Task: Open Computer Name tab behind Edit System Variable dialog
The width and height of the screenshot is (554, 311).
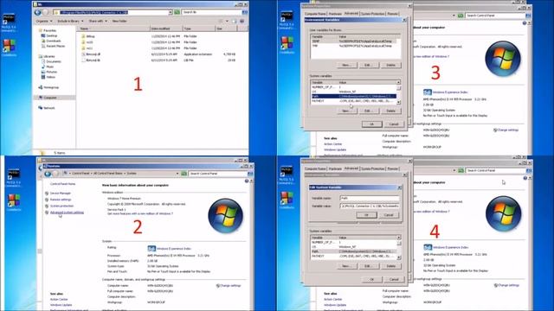Action: tap(315, 169)
